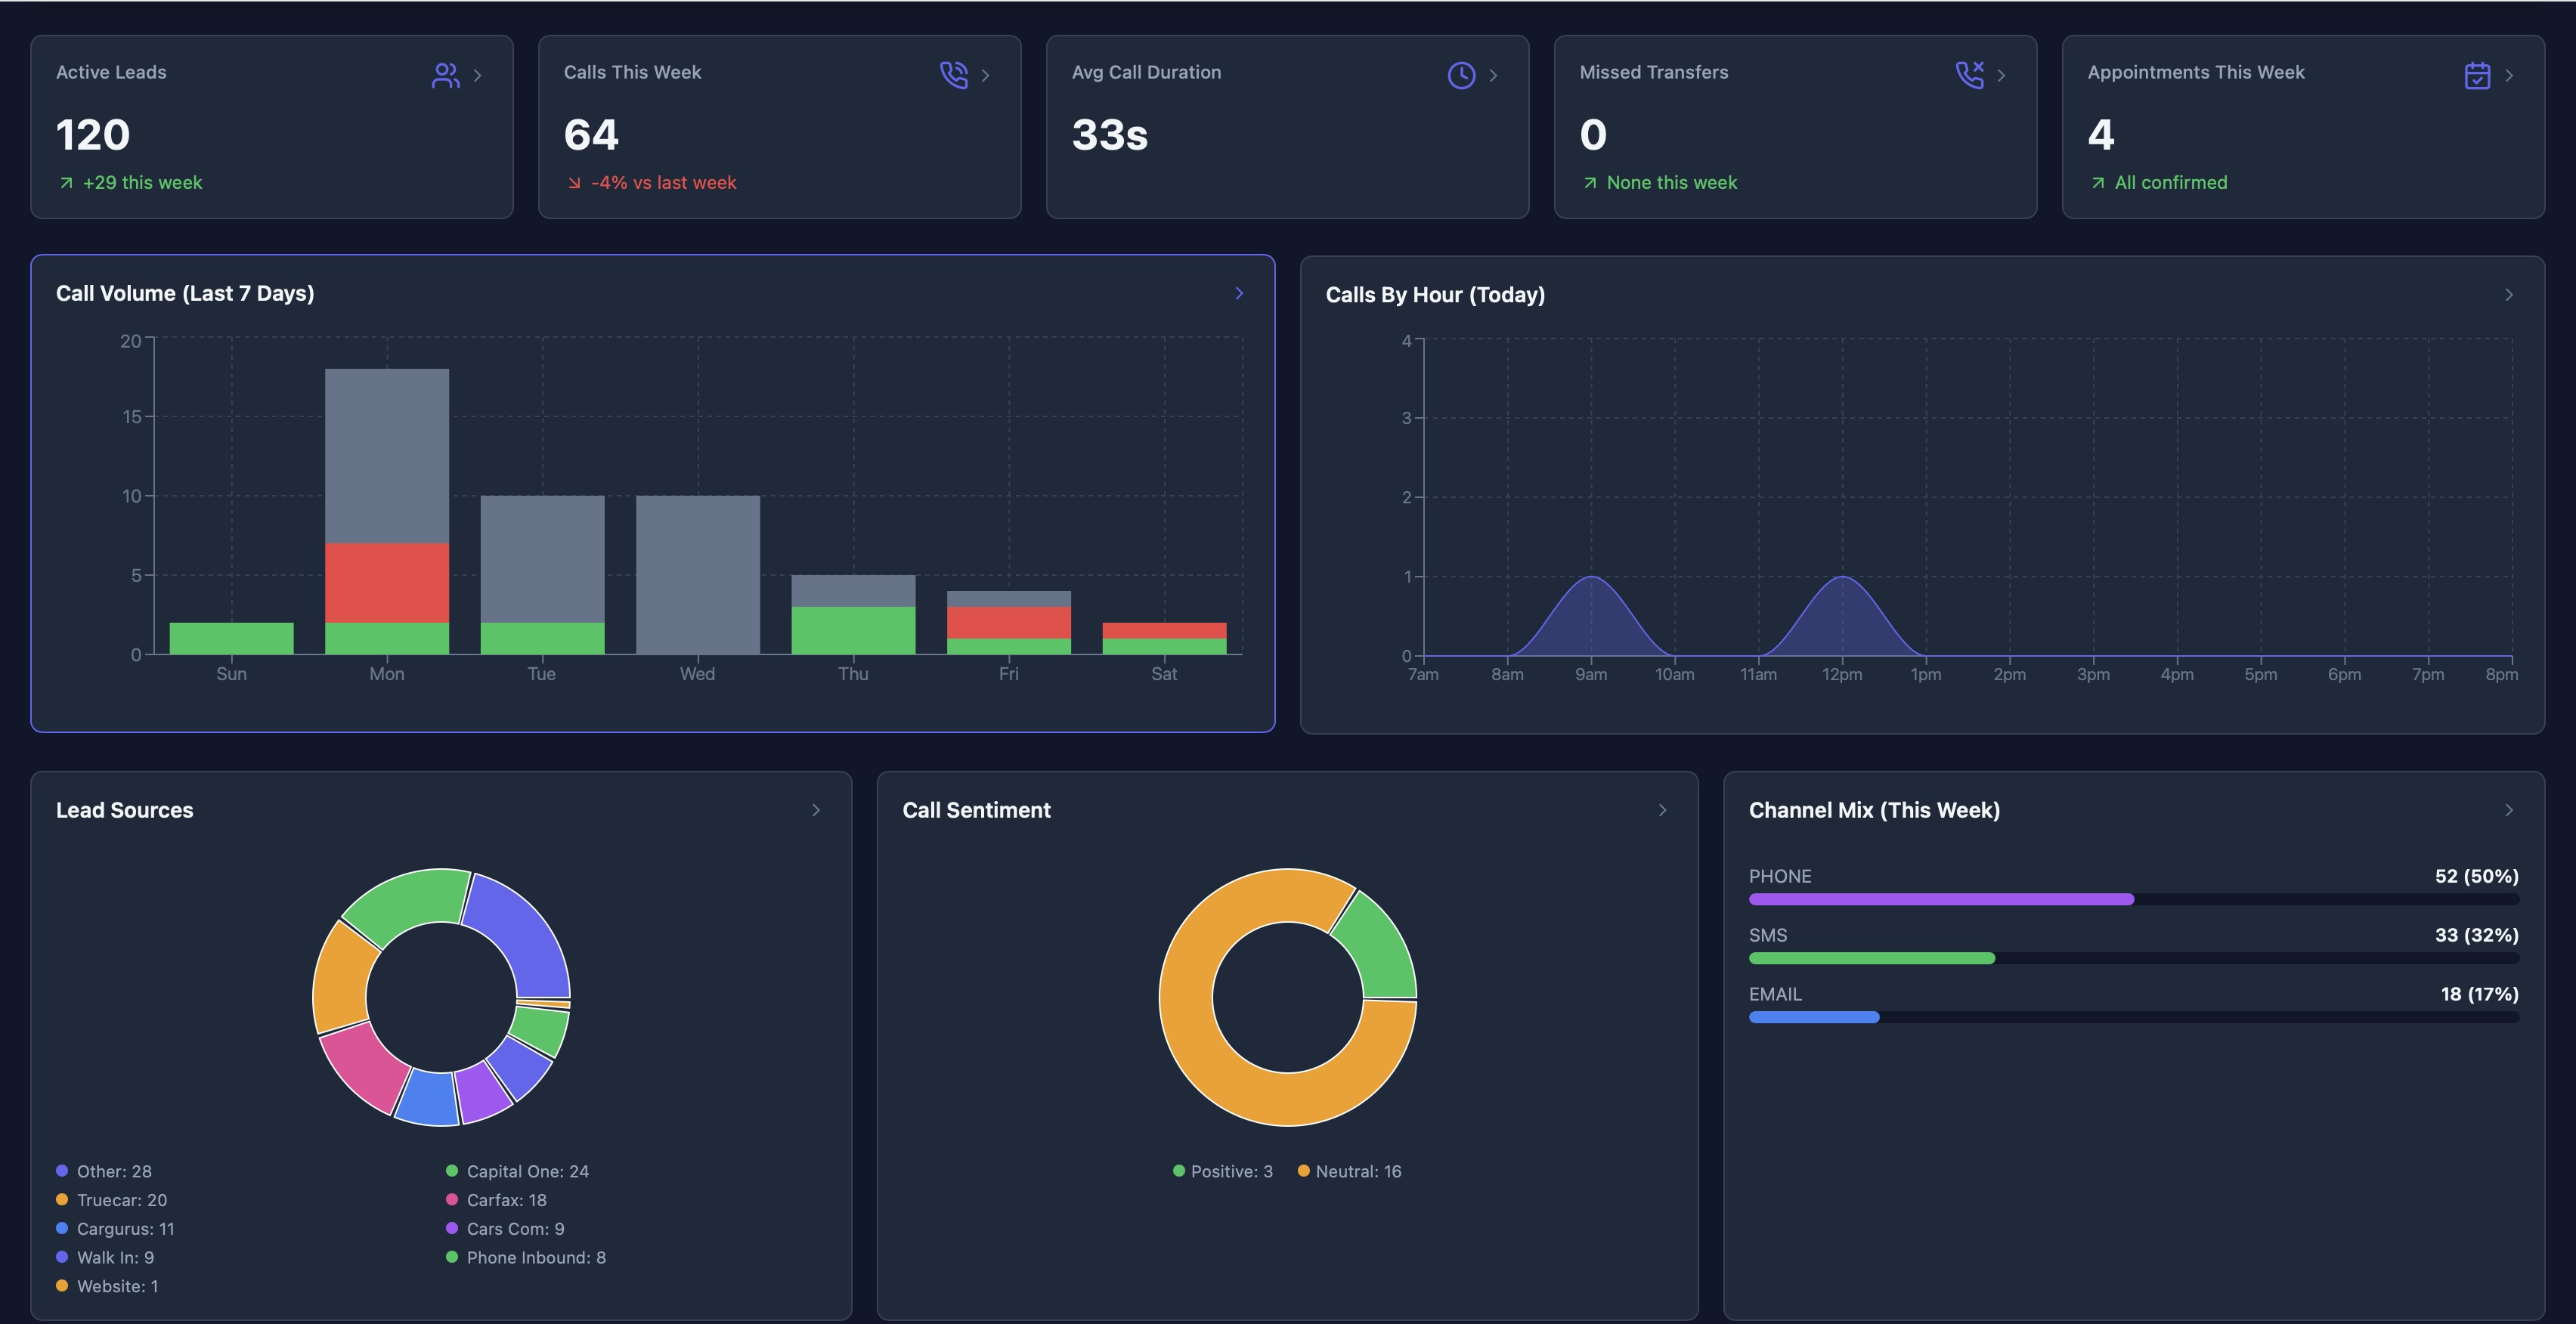Click the '18 (17%)' EMAIL value
Viewport: 2576px width, 1324px height.
coord(2480,994)
